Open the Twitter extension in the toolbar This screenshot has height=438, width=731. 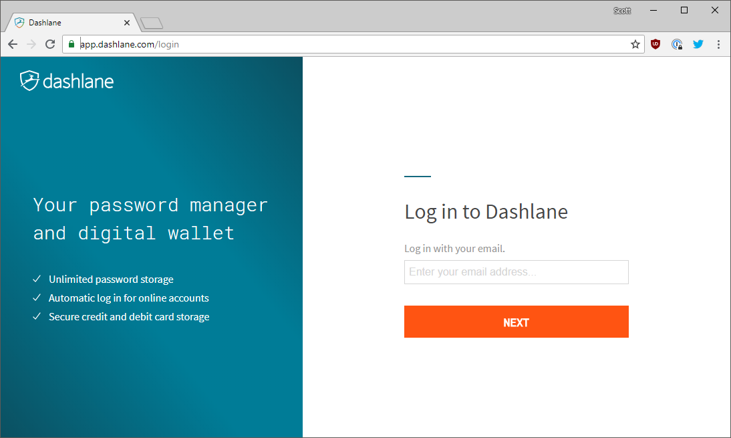coord(698,44)
